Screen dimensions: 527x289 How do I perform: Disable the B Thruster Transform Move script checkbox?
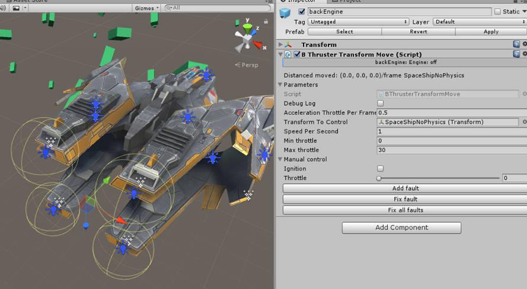[297, 54]
